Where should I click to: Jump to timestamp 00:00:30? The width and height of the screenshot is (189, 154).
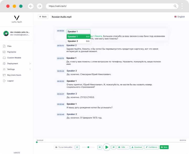pyautogui.click(x=61, y=81)
